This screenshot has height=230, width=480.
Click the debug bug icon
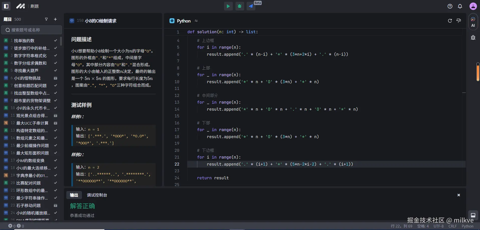pyautogui.click(x=240, y=6)
